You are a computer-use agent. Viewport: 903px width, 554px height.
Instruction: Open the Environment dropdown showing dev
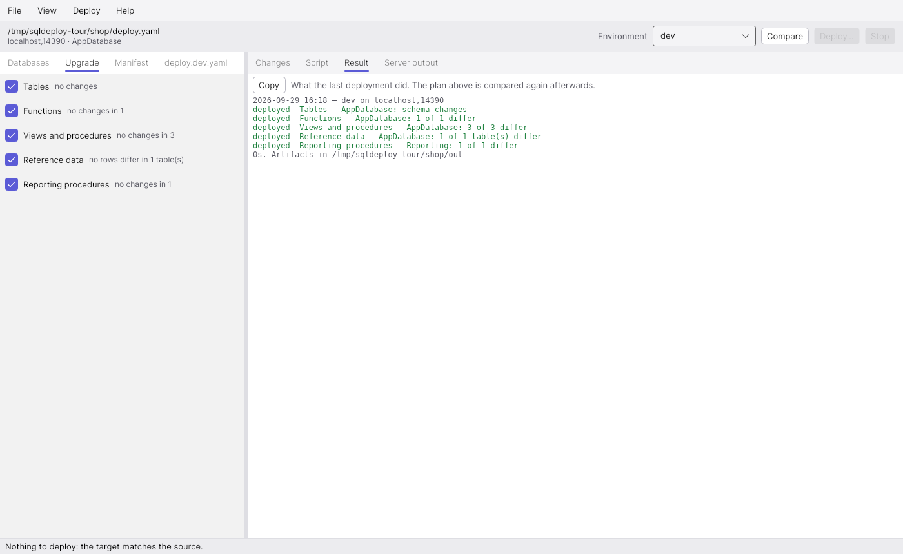tap(704, 36)
